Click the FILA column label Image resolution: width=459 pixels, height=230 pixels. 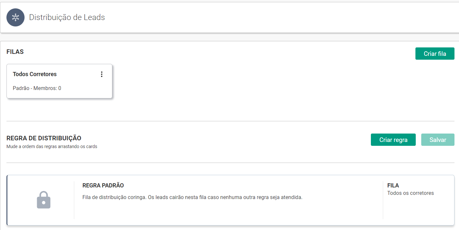tap(393, 185)
